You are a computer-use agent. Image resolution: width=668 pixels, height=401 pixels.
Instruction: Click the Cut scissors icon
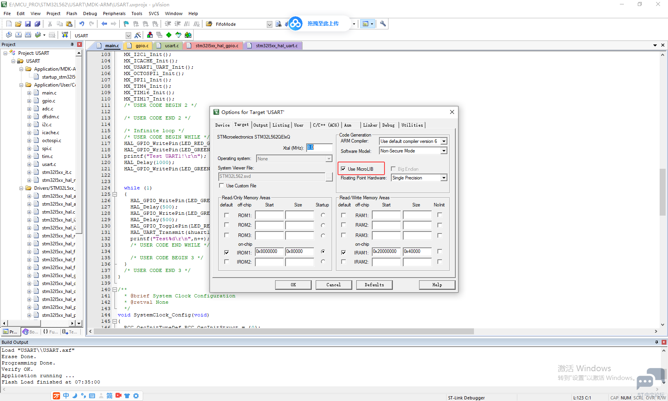(x=50, y=24)
